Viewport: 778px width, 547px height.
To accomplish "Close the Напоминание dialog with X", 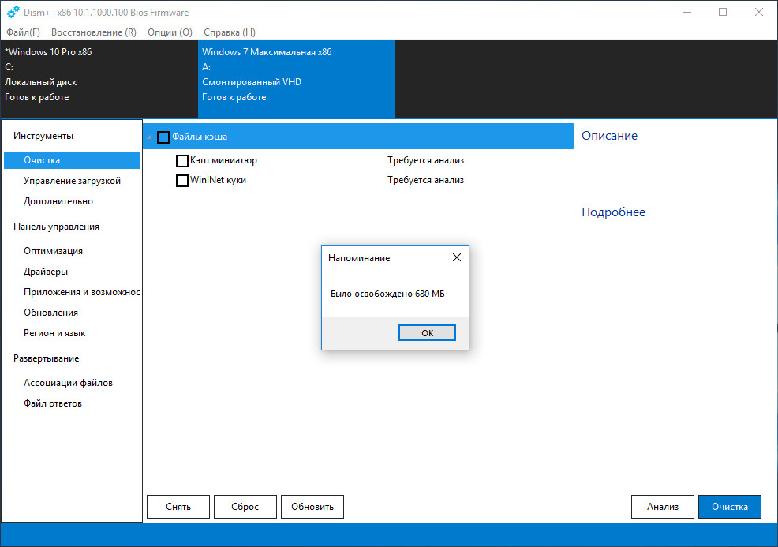I will point(457,257).
